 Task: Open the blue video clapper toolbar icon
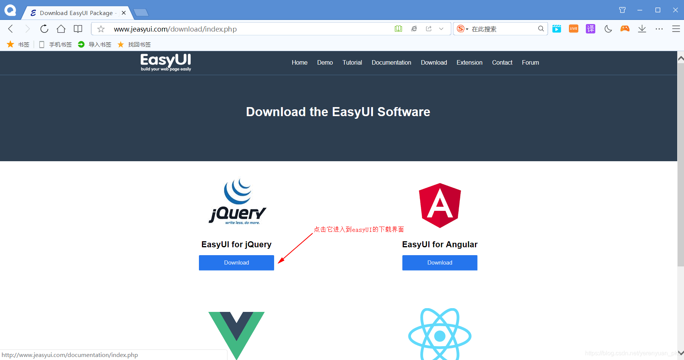(557, 29)
